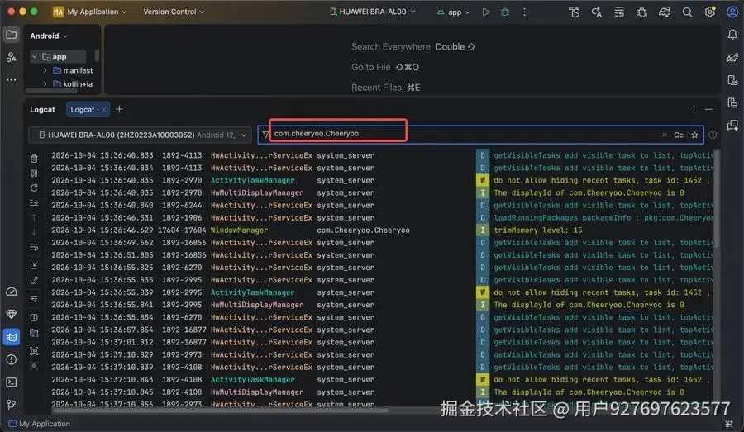The image size is (744, 432).
Task: Open the Version Control dropdown
Action: coord(174,12)
